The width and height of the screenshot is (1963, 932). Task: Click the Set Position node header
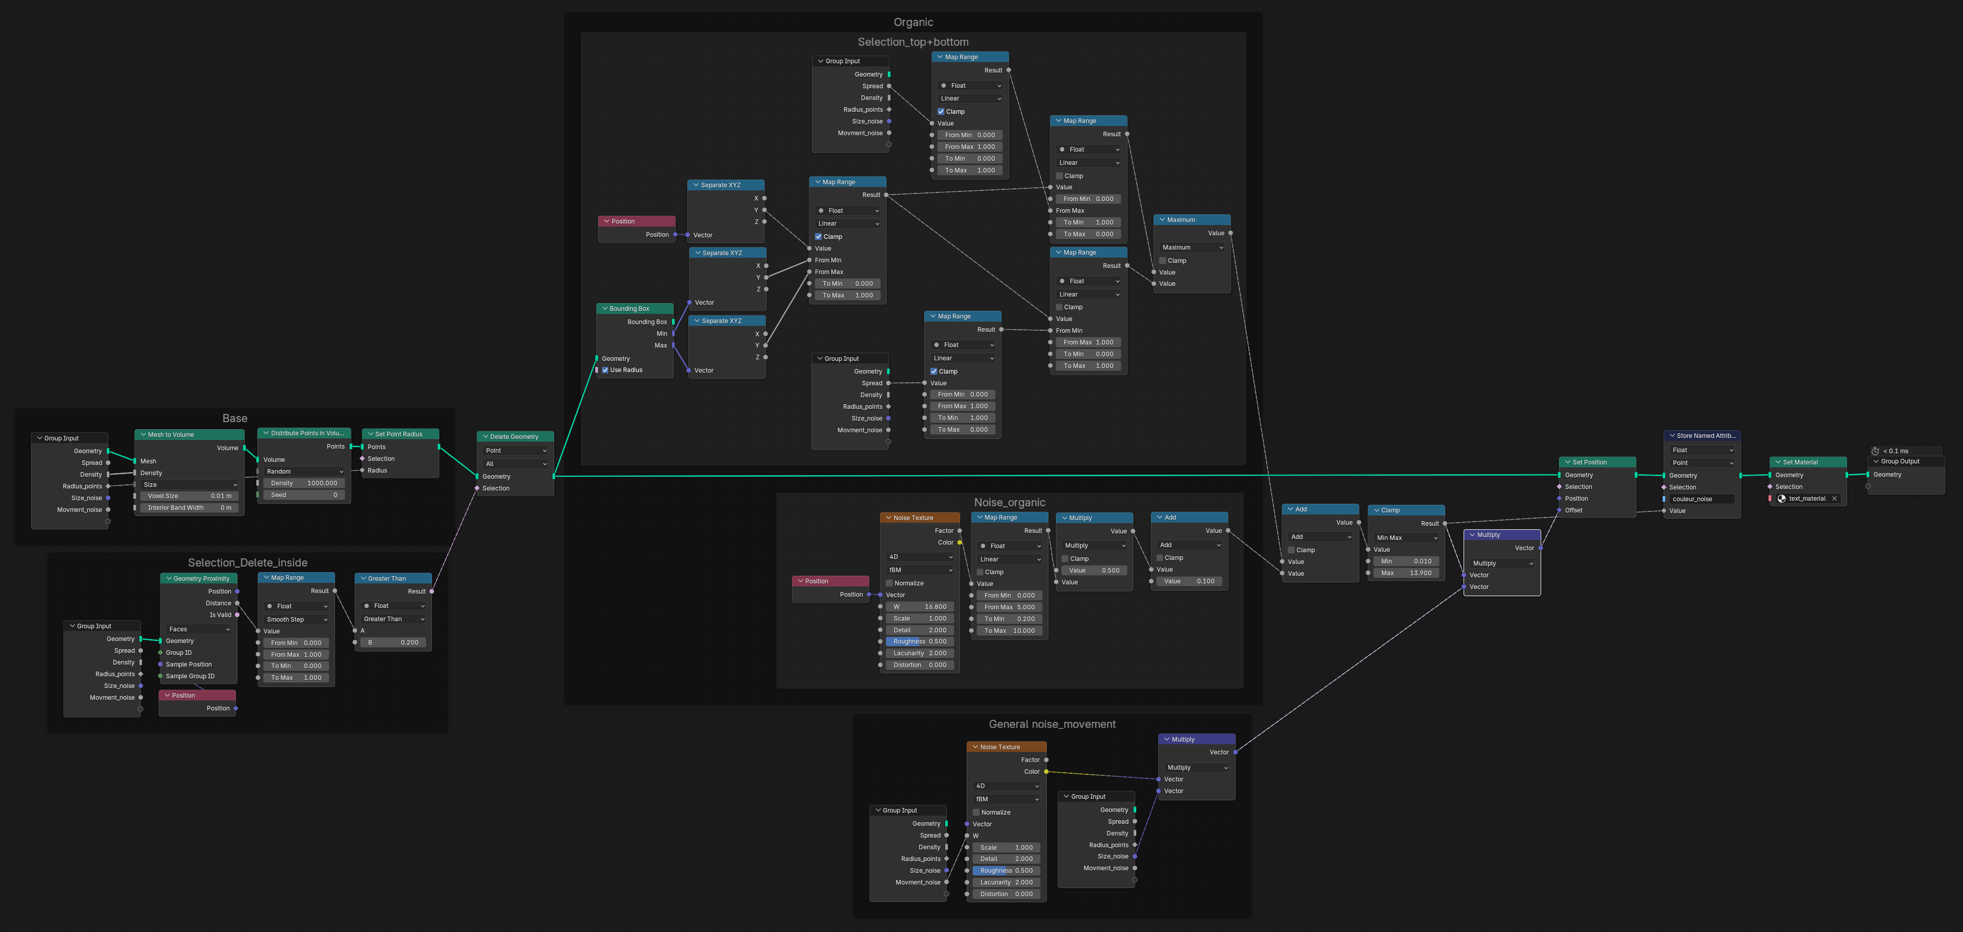tap(1596, 462)
